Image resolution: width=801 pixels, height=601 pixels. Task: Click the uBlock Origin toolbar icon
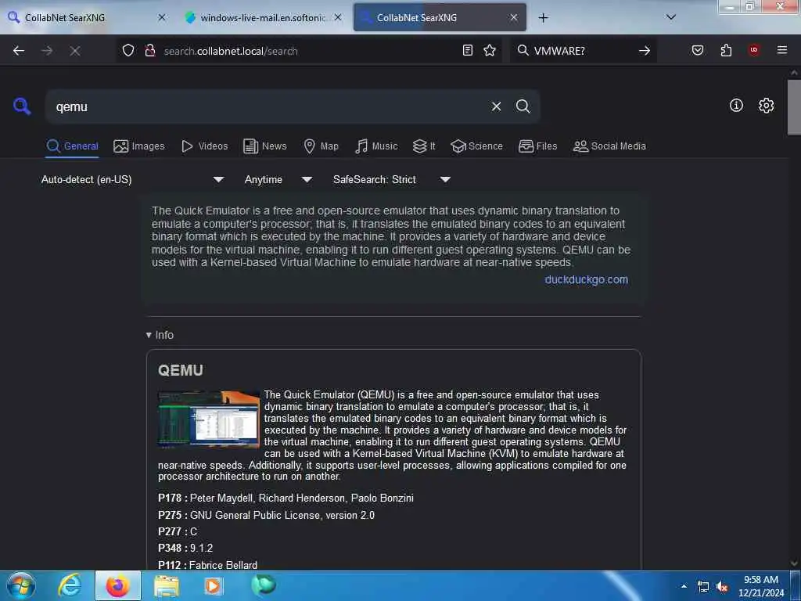click(x=754, y=50)
